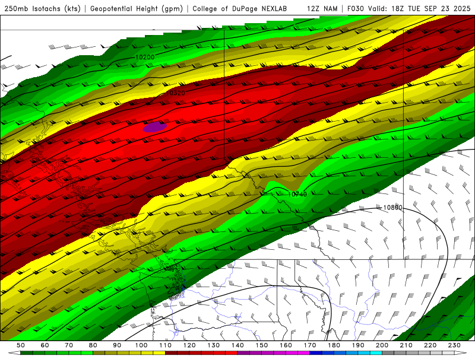Click the 70 value on the color scale
Image resolution: width=475 pixels, height=356 pixels.
pyautogui.click(x=69, y=345)
